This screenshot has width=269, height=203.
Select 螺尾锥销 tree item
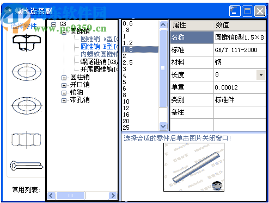[99, 62]
